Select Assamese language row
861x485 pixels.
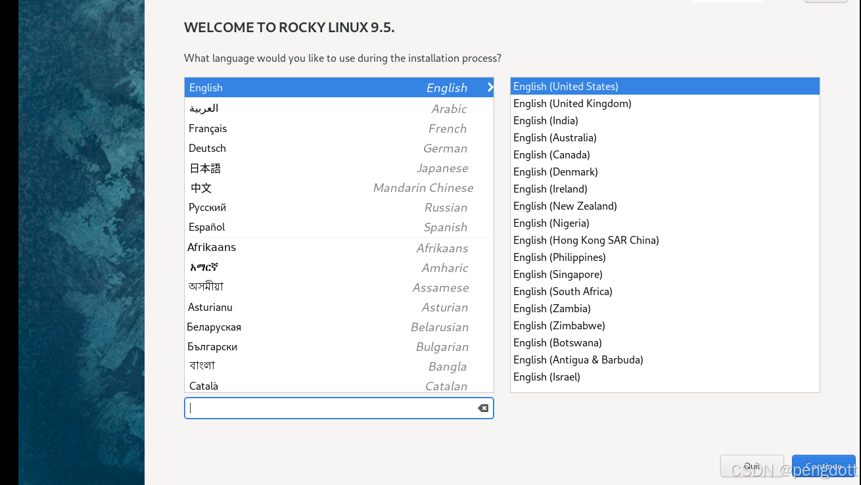click(x=339, y=287)
